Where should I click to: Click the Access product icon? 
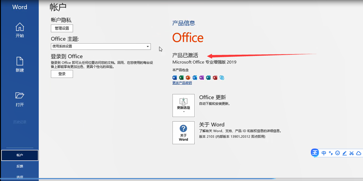215,78
